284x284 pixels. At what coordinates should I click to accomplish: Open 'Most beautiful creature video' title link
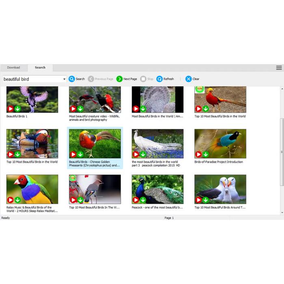pyautogui.click(x=94, y=118)
